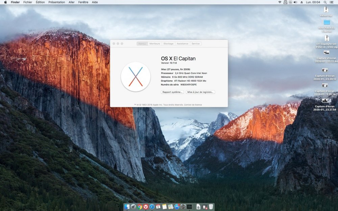
Task: Open Preview app from the Dock
Action: (171, 207)
